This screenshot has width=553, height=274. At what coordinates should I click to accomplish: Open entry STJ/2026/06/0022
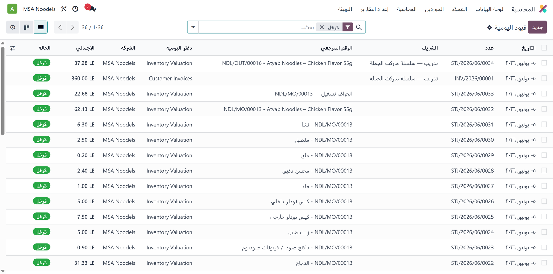point(472,263)
